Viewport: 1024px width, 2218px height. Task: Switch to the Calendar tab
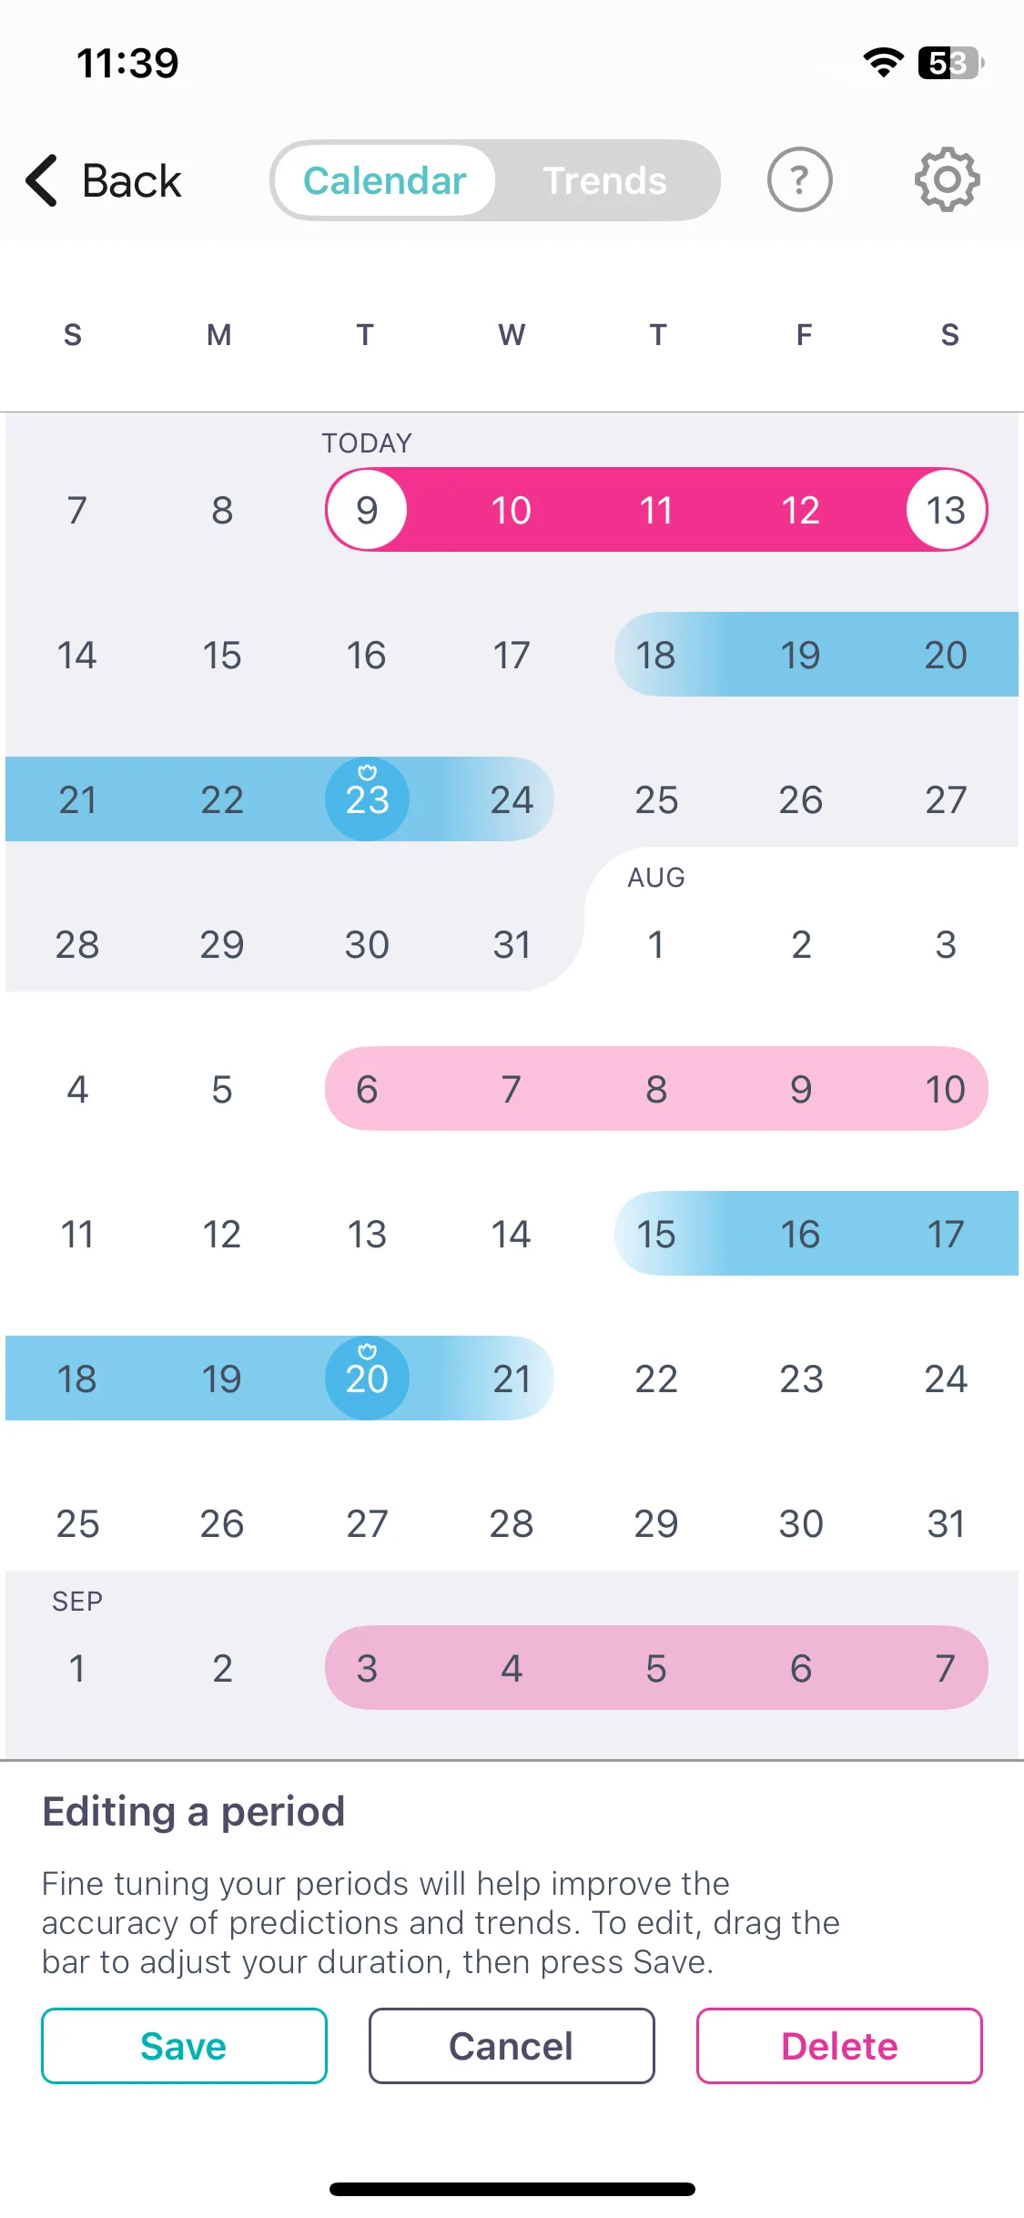(x=385, y=180)
